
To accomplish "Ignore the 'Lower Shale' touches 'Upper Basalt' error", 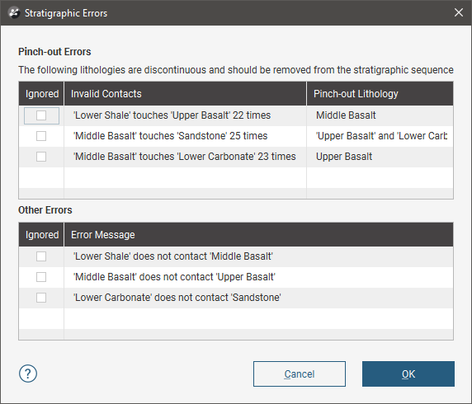I will [x=41, y=115].
